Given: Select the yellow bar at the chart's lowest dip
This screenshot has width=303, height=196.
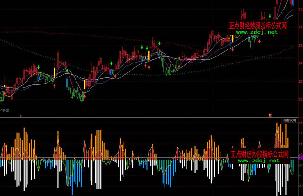Looking at the screenshot, I should coord(84,84).
